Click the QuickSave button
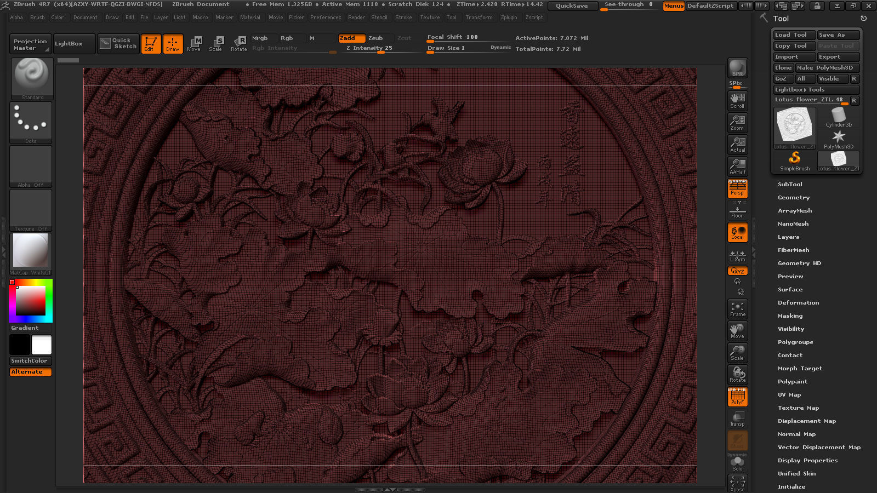This screenshot has height=493, width=877. coord(572,5)
